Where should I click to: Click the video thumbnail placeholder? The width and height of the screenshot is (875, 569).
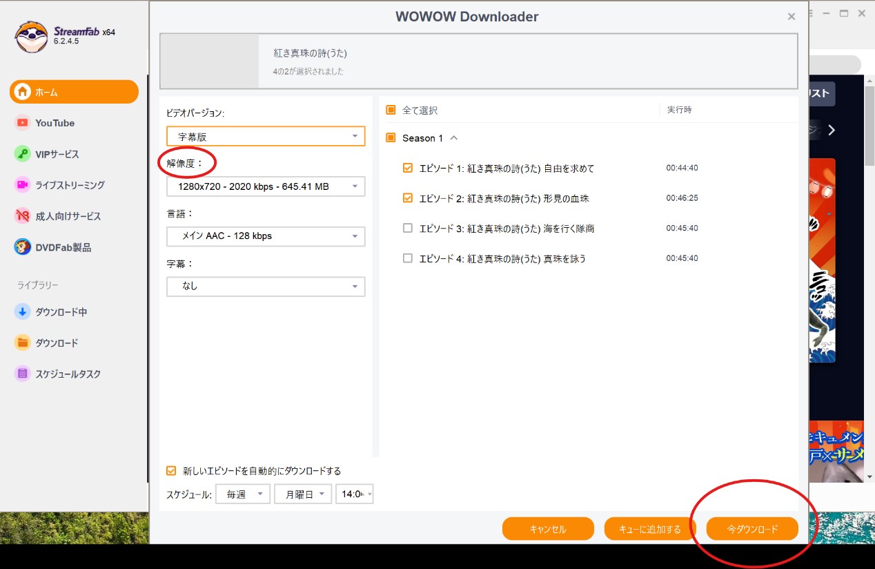(210, 61)
